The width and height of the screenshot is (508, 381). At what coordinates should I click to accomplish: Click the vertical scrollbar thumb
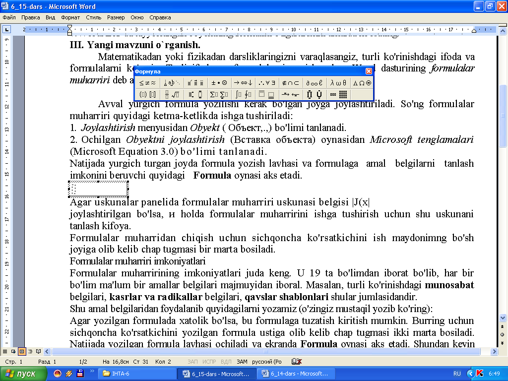click(x=503, y=116)
